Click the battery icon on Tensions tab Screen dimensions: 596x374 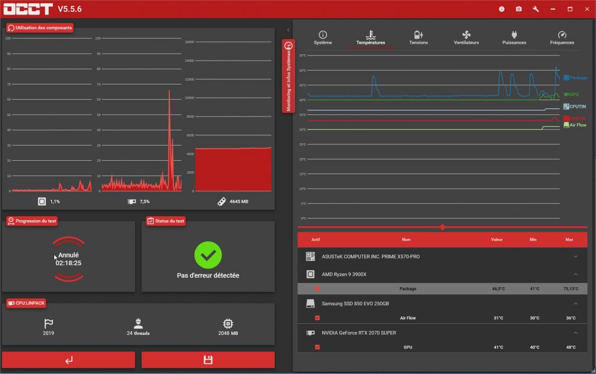(x=418, y=34)
